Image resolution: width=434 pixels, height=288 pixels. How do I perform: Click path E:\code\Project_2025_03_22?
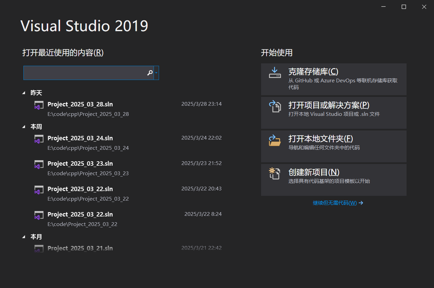pos(82,224)
